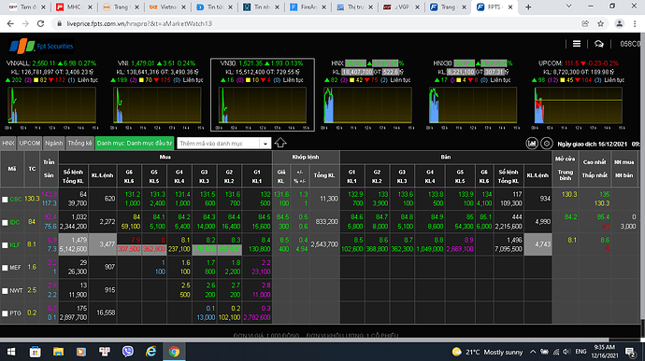Click the circular settings icon near trading date
Image resolution: width=645 pixels, height=361 pixels.
[x=546, y=144]
